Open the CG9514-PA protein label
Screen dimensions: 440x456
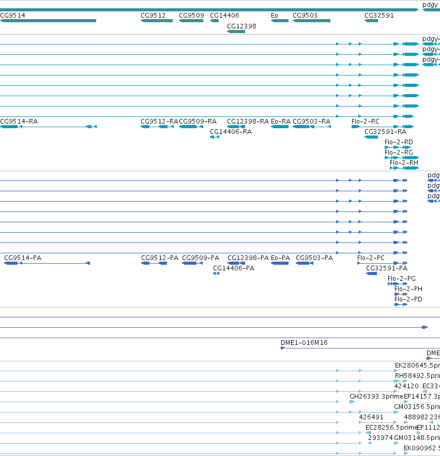(23, 258)
